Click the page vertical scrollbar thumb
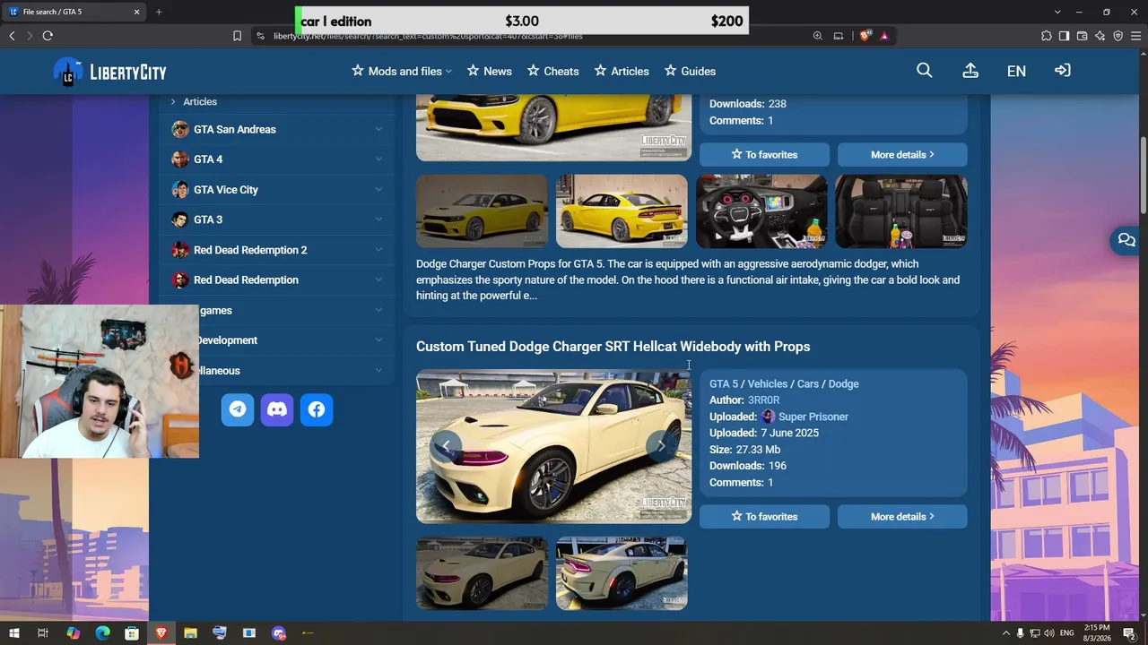The image size is (1148, 645). coord(1144,175)
